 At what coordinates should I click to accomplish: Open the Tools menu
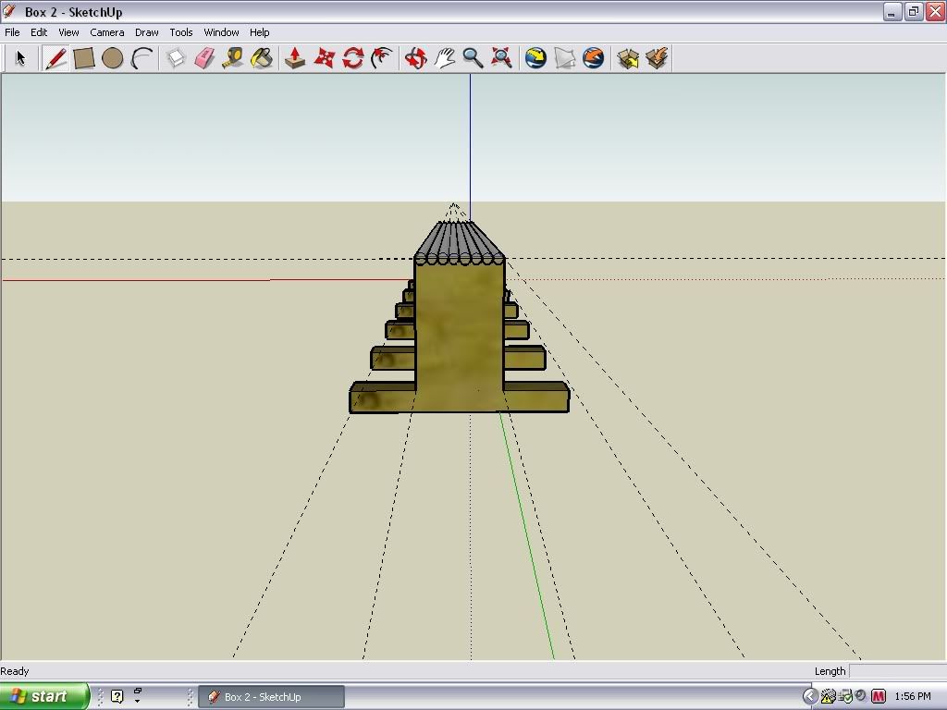[x=180, y=32]
